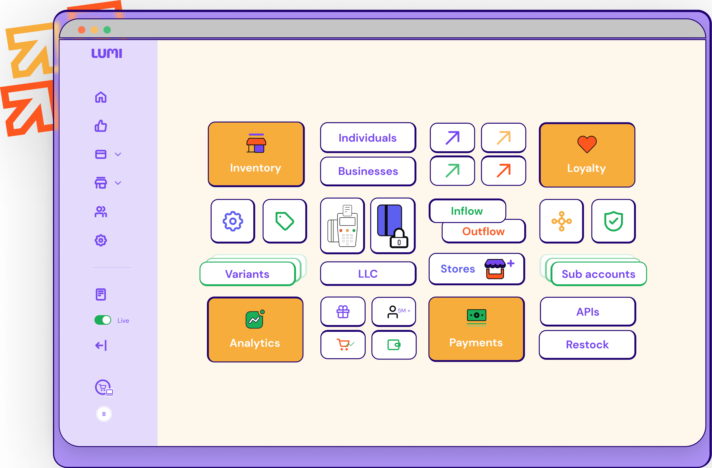Image resolution: width=712 pixels, height=468 pixels.
Task: Click the shopping cart icon tile
Action: (x=343, y=344)
